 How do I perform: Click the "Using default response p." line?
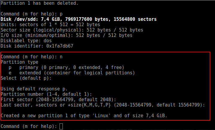coord(34,89)
